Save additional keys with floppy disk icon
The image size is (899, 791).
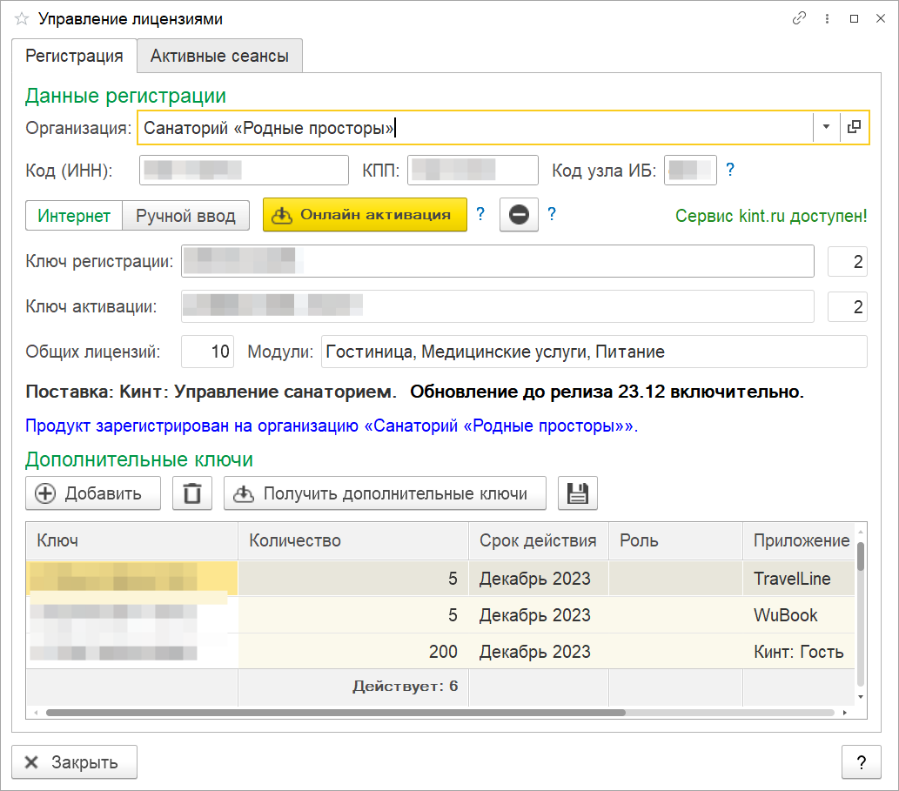577,493
